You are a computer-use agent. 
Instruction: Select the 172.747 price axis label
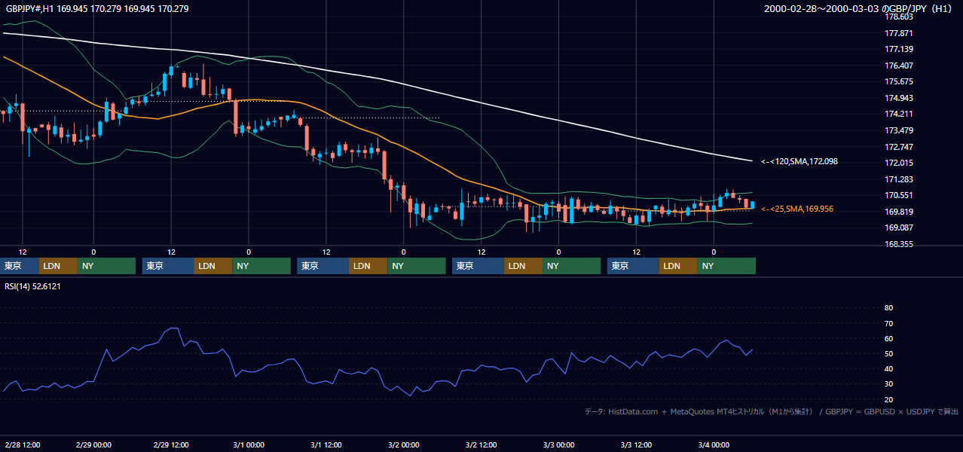898,147
